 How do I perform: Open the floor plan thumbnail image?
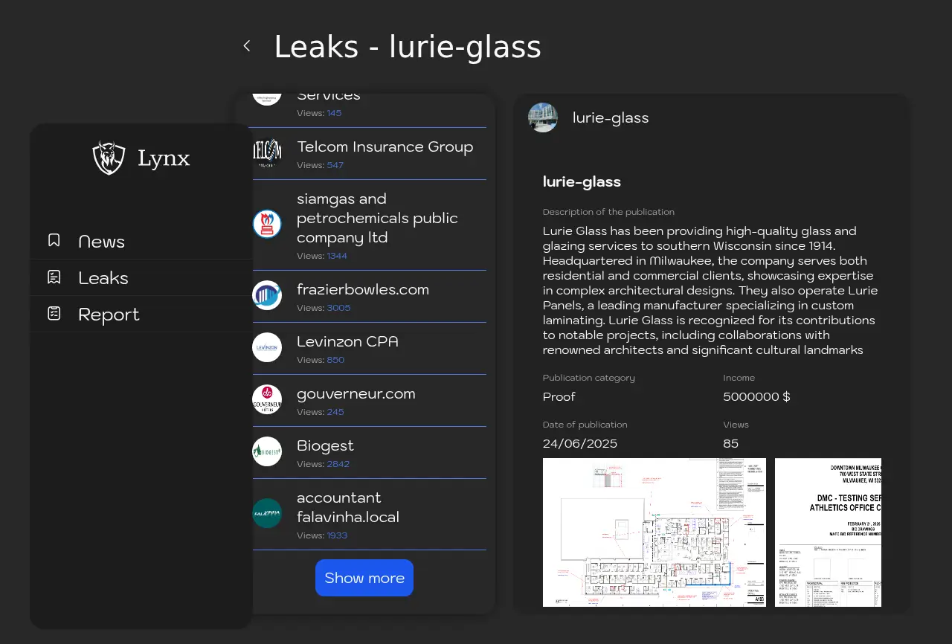pyautogui.click(x=654, y=532)
